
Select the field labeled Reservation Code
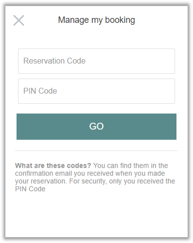[96, 61]
